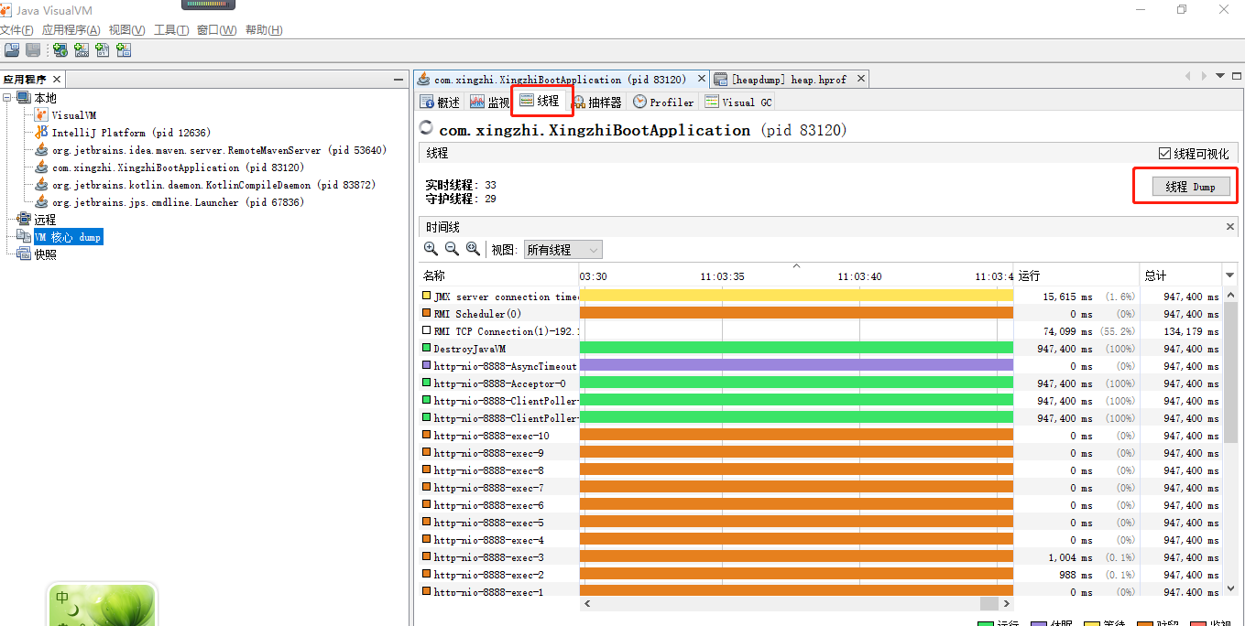Image resolution: width=1245 pixels, height=626 pixels.
Task: Select the 线程 tab
Action: (x=540, y=102)
